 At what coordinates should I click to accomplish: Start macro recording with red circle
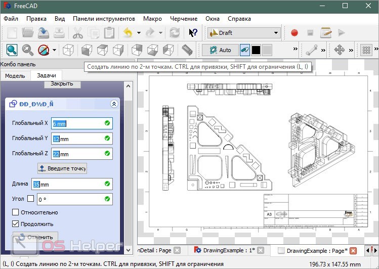pyautogui.click(x=294, y=32)
